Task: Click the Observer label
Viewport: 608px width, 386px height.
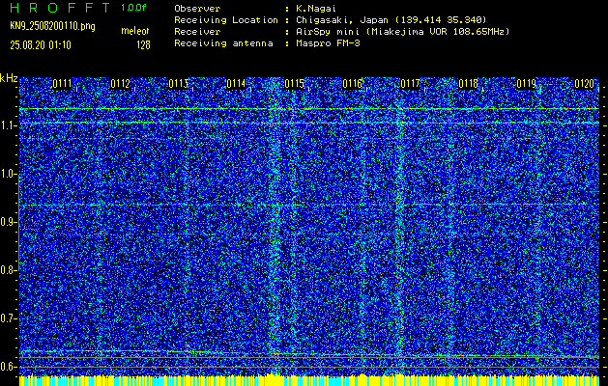Action: [197, 8]
